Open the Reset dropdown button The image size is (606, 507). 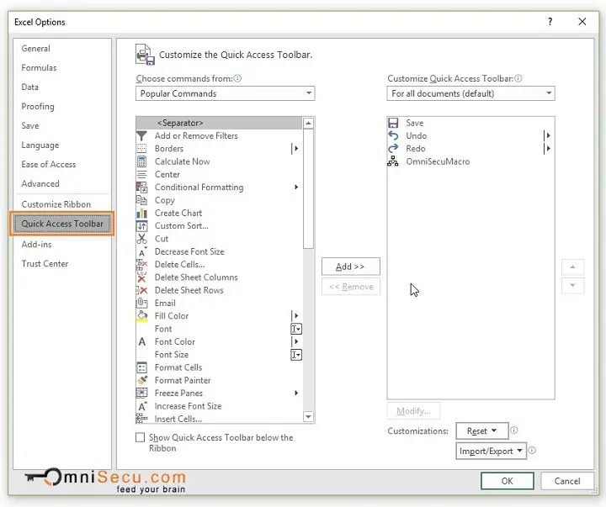[x=482, y=431]
